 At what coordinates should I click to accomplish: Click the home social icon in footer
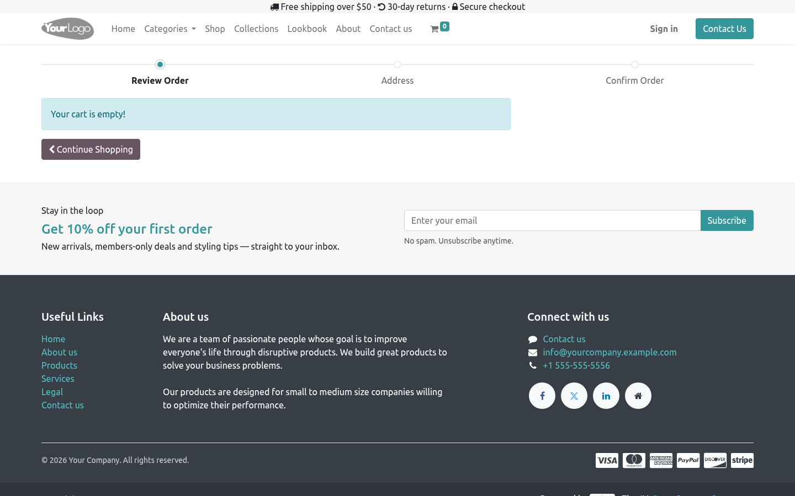[638, 396]
